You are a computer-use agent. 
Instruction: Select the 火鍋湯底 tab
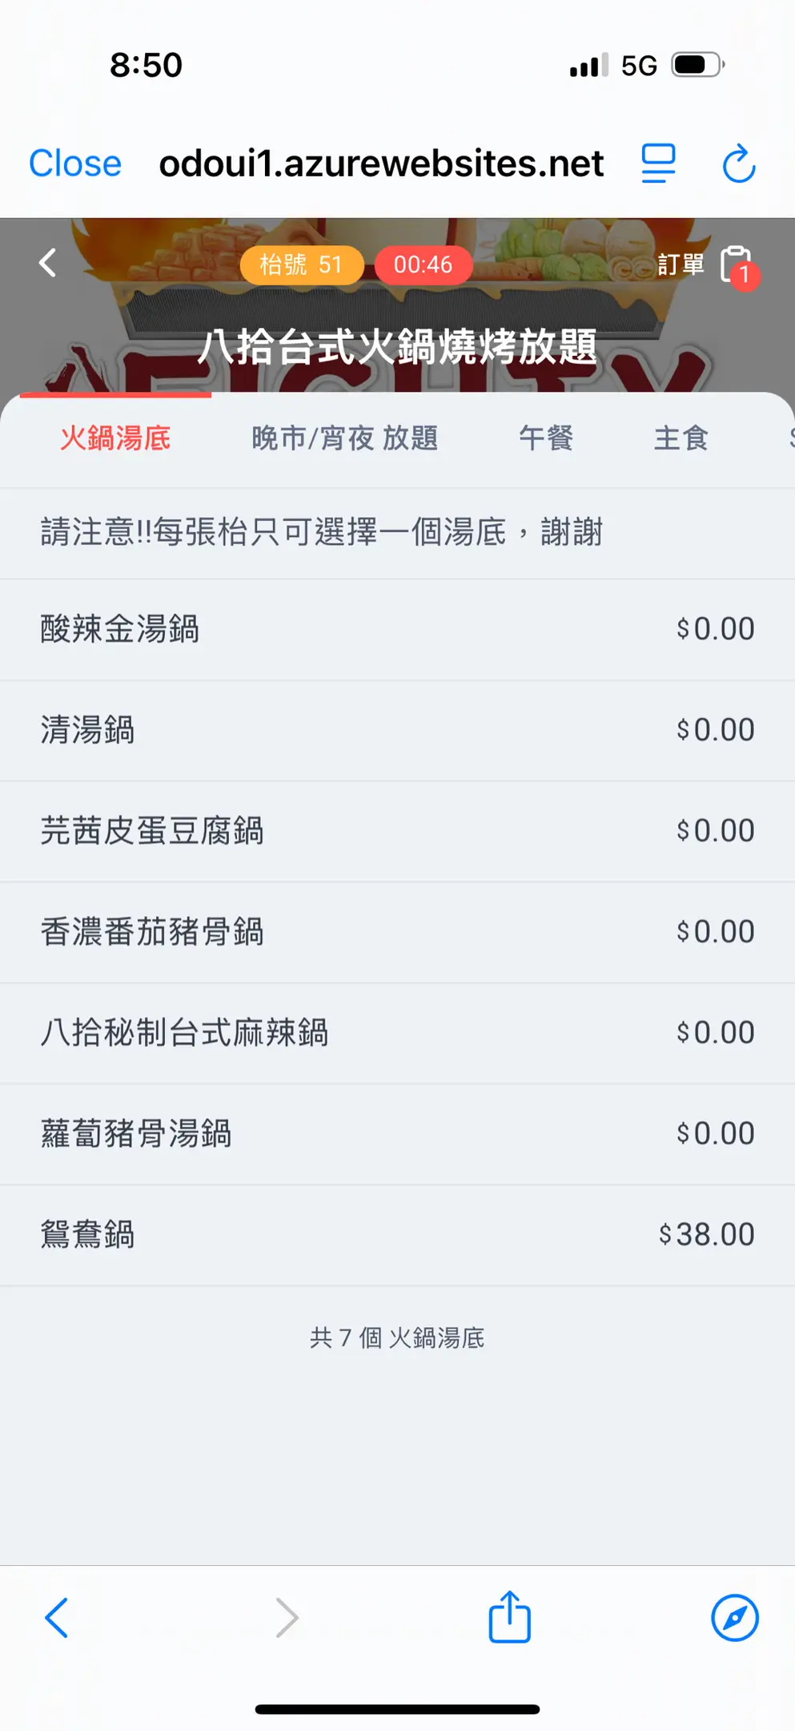tap(115, 438)
